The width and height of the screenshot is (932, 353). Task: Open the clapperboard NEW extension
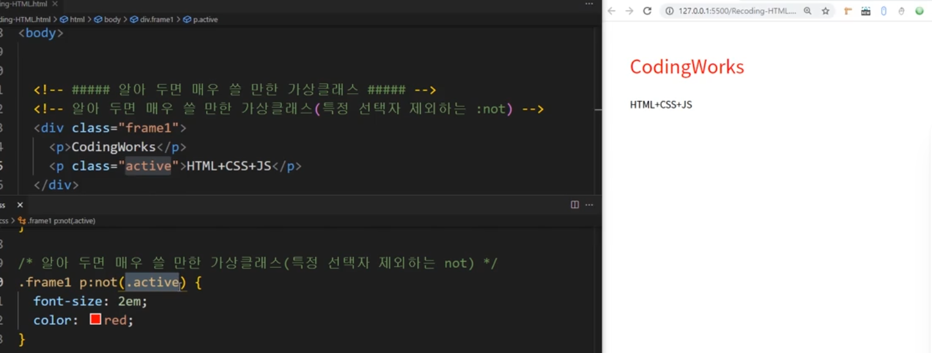click(866, 11)
